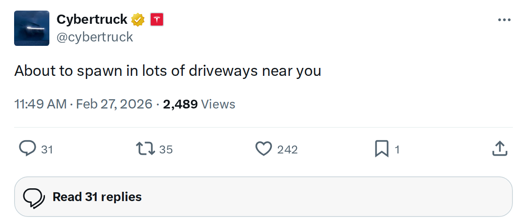This screenshot has height=224, width=527.
Task: Open the Cybertruck display name link
Action: tap(92, 19)
